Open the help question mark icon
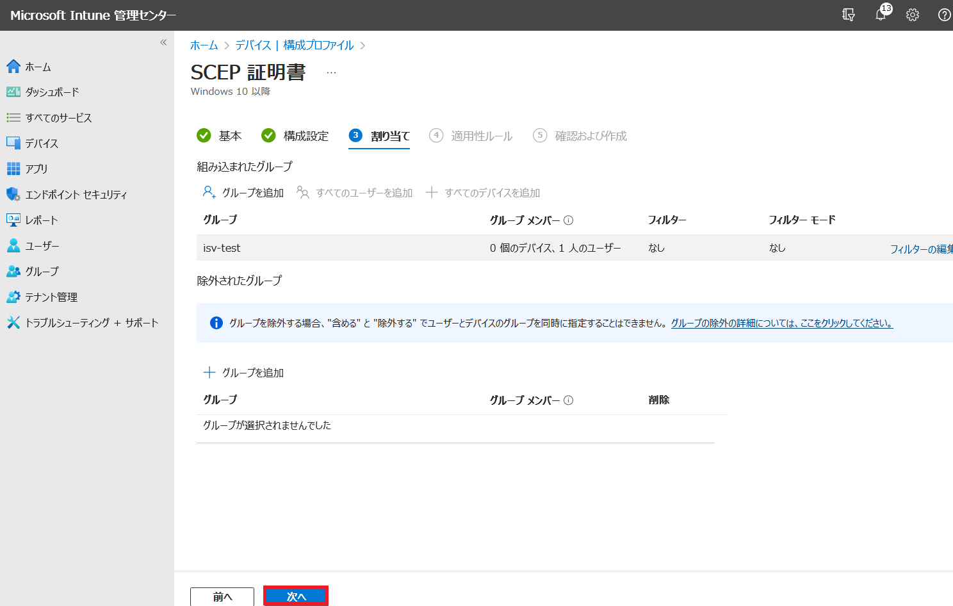953x606 pixels. coord(944,15)
